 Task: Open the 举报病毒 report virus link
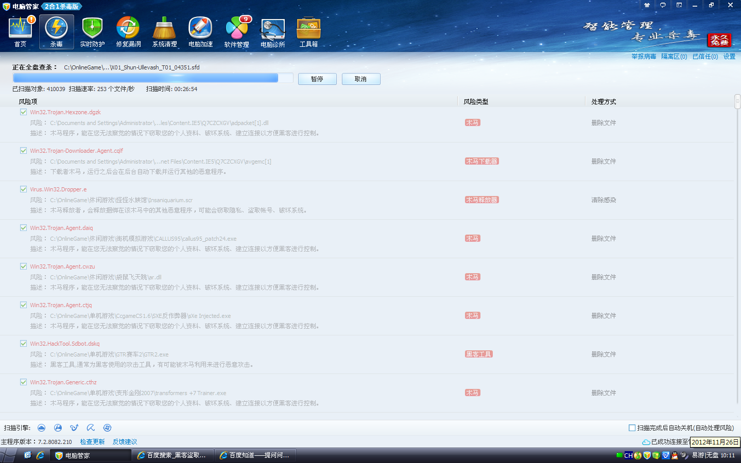644,57
